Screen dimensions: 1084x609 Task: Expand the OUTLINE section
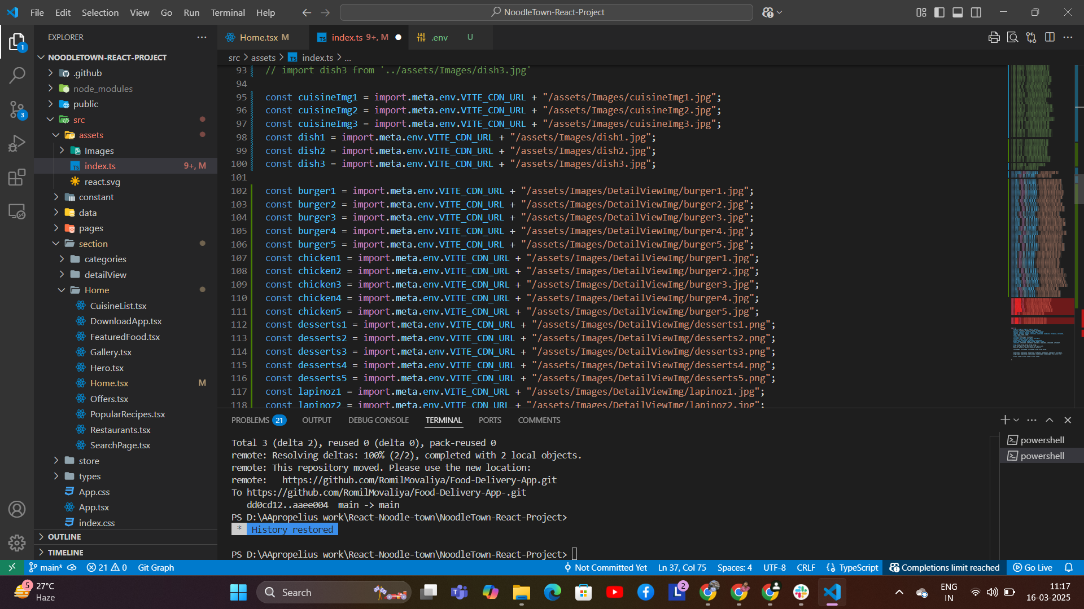click(125, 537)
